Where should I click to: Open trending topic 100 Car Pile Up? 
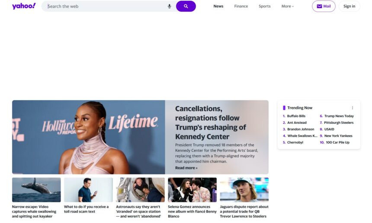337,142
